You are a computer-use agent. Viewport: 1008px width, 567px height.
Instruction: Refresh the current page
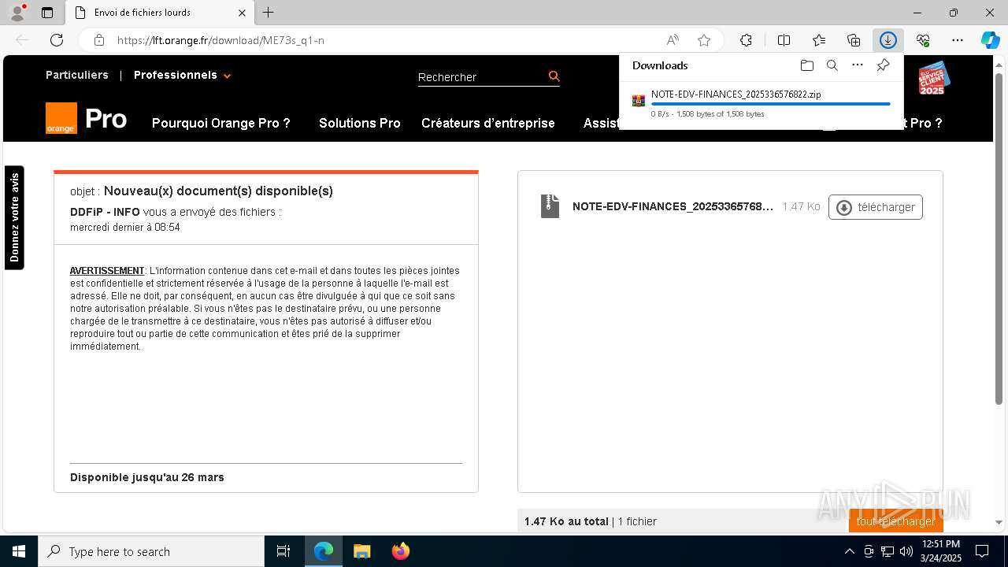coord(57,40)
